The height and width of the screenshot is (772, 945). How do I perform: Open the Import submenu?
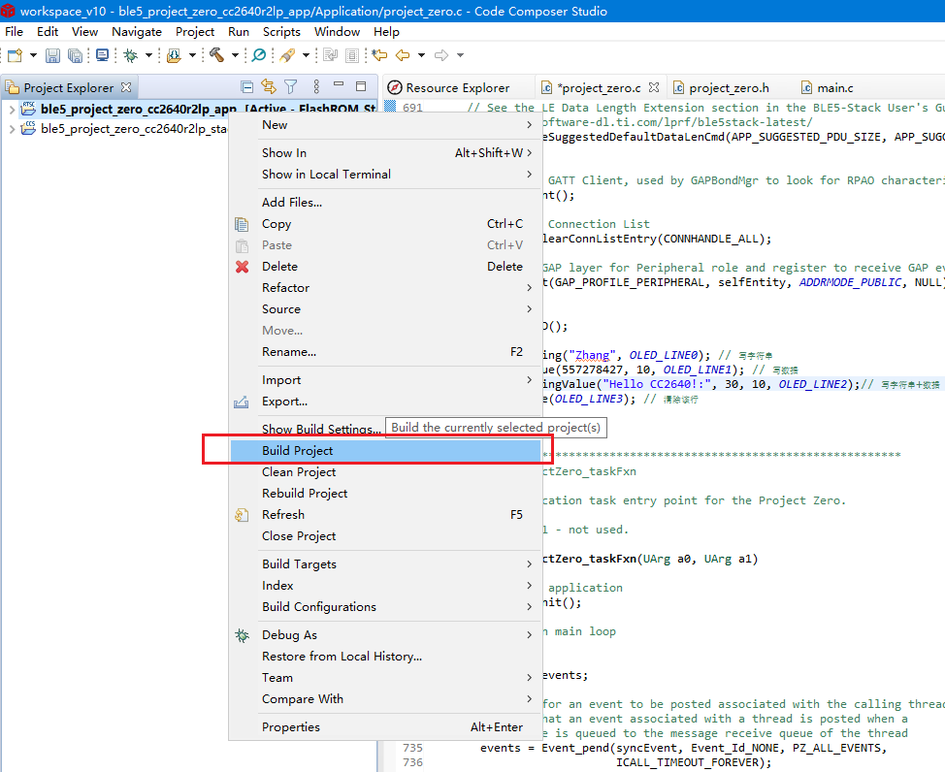pyautogui.click(x=386, y=380)
